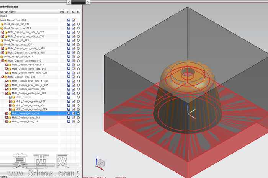Click the dark scroll thumb at top
This screenshot has height=178, width=268.
click(x=78, y=2)
